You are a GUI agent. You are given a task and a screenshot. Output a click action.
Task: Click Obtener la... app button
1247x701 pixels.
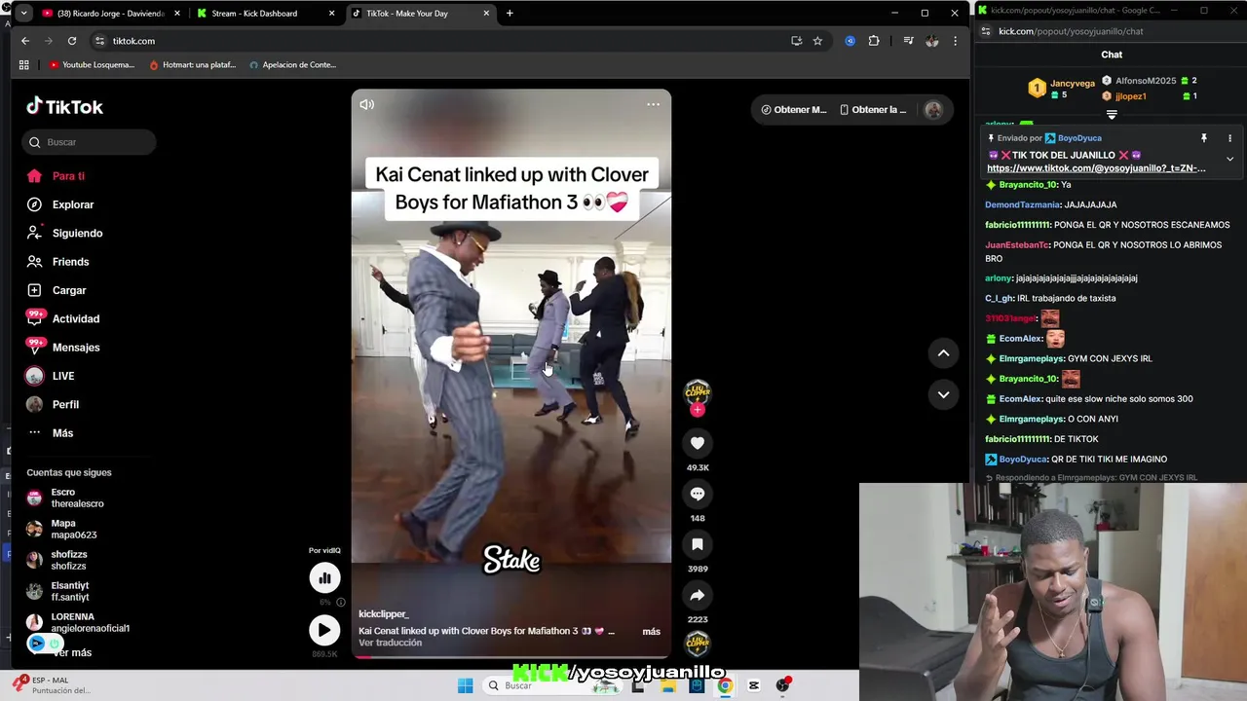coord(873,110)
